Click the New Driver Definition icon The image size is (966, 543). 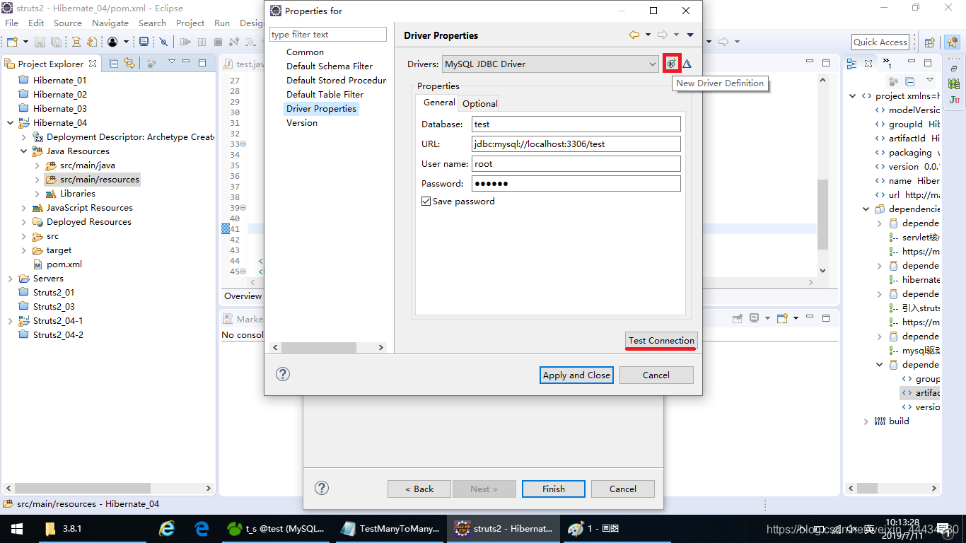pyautogui.click(x=672, y=64)
